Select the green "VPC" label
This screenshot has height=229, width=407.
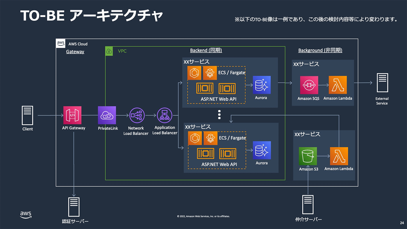point(122,51)
